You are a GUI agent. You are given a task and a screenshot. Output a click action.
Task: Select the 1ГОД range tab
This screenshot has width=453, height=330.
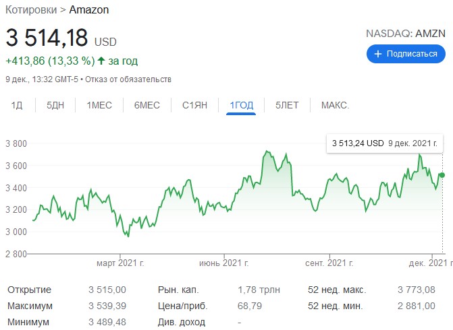[x=241, y=105]
